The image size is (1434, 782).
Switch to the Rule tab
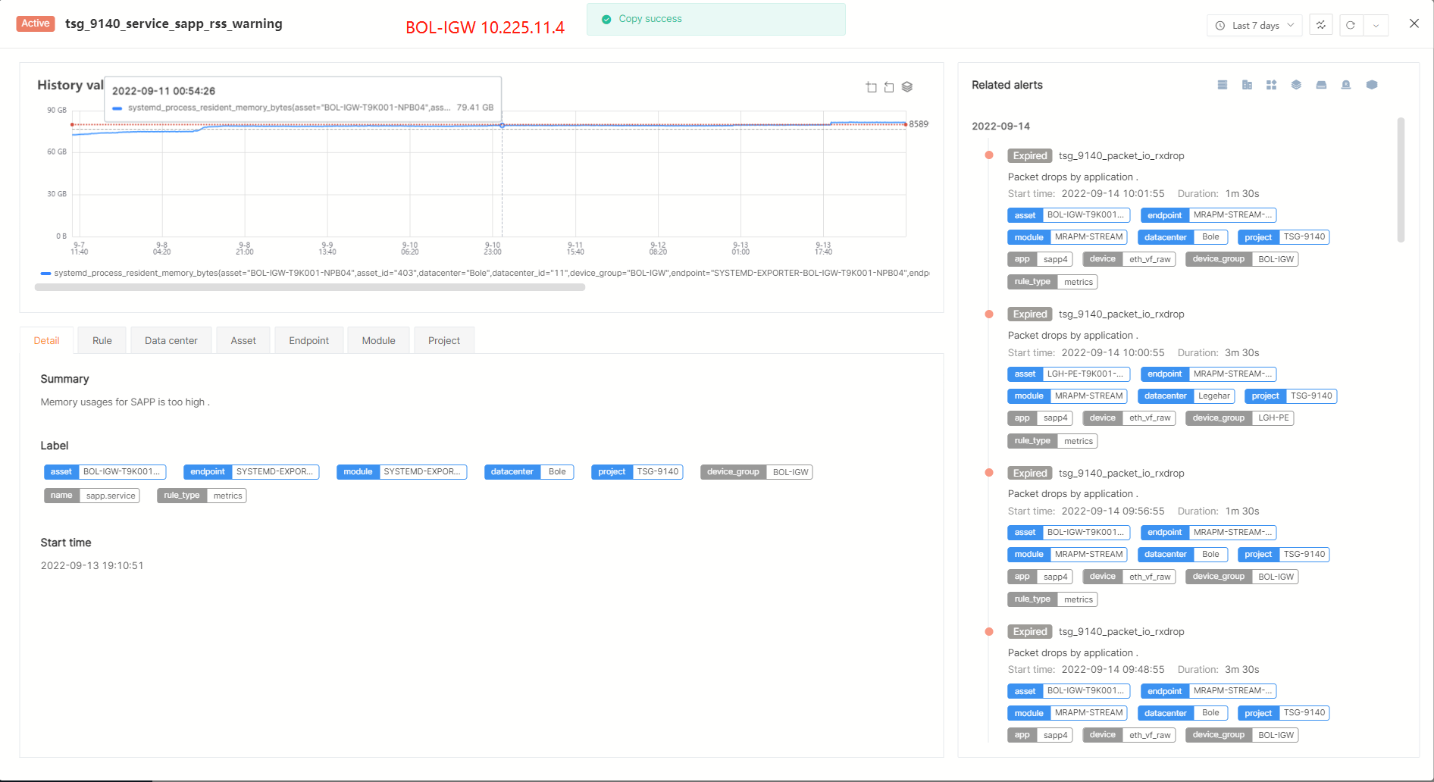102,340
